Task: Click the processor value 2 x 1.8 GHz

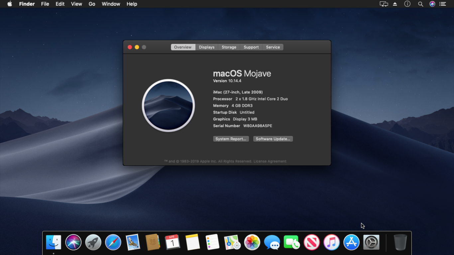Action: pyautogui.click(x=262, y=99)
